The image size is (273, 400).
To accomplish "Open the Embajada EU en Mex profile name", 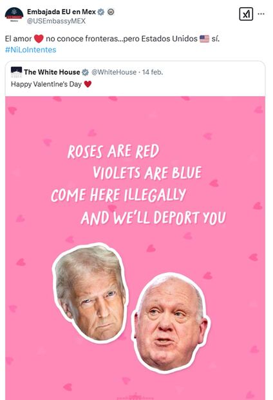I will 61,12.
